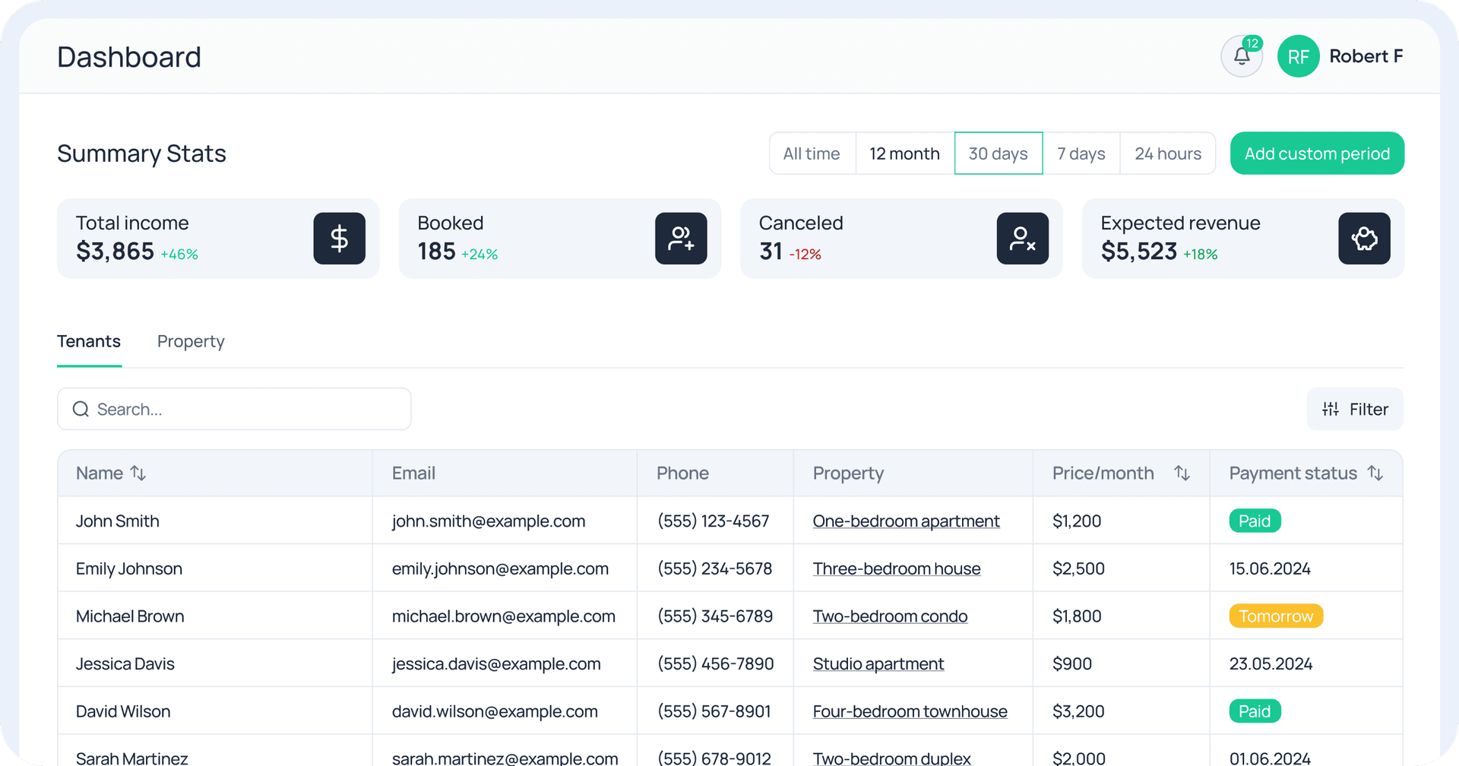Image resolution: width=1459 pixels, height=766 pixels.
Task: Click Add custom period button
Action: [1317, 154]
